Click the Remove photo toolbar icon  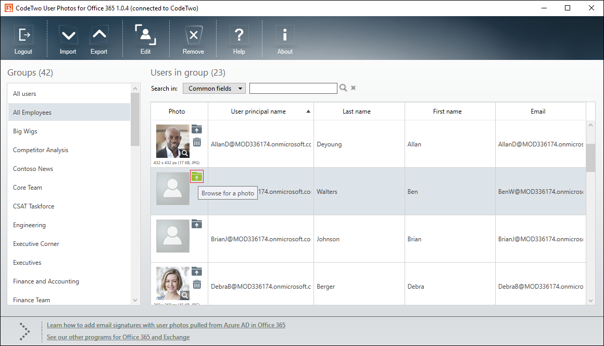(193, 35)
